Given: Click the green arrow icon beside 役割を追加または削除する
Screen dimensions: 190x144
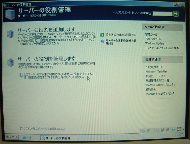Looking at the screenshot, I should point(102,35).
